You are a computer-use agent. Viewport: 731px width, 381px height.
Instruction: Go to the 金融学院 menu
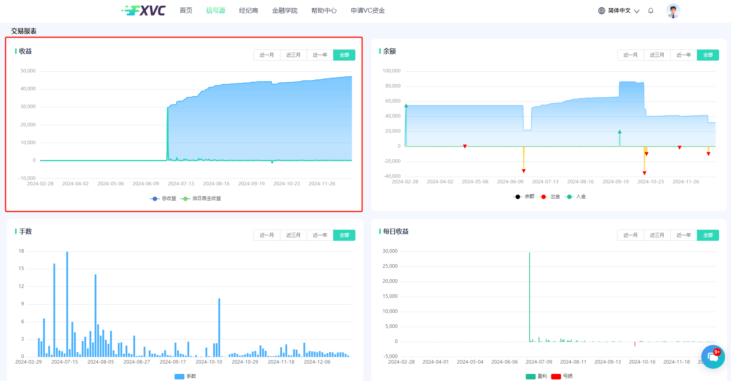click(x=284, y=11)
